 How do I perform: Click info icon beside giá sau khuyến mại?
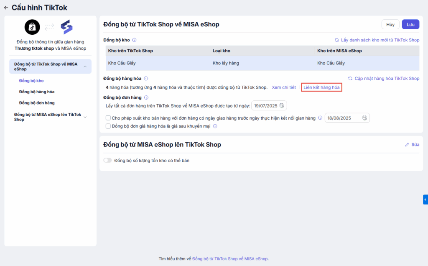click(x=215, y=126)
